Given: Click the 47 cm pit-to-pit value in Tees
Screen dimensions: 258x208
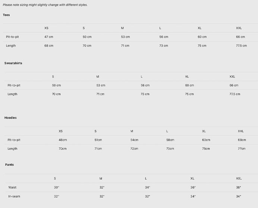Looking at the screenshot, I should pos(49,37).
